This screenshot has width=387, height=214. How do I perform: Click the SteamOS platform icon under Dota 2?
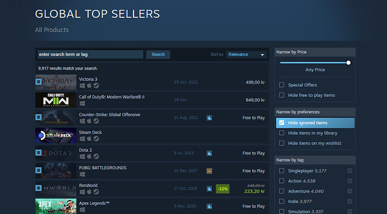96,156
